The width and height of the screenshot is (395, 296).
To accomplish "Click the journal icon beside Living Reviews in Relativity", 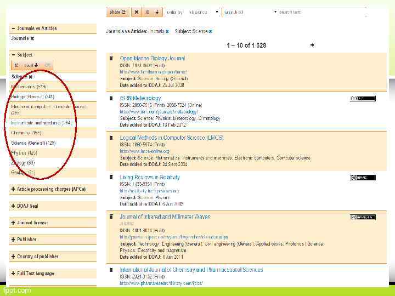I will 111,177.
